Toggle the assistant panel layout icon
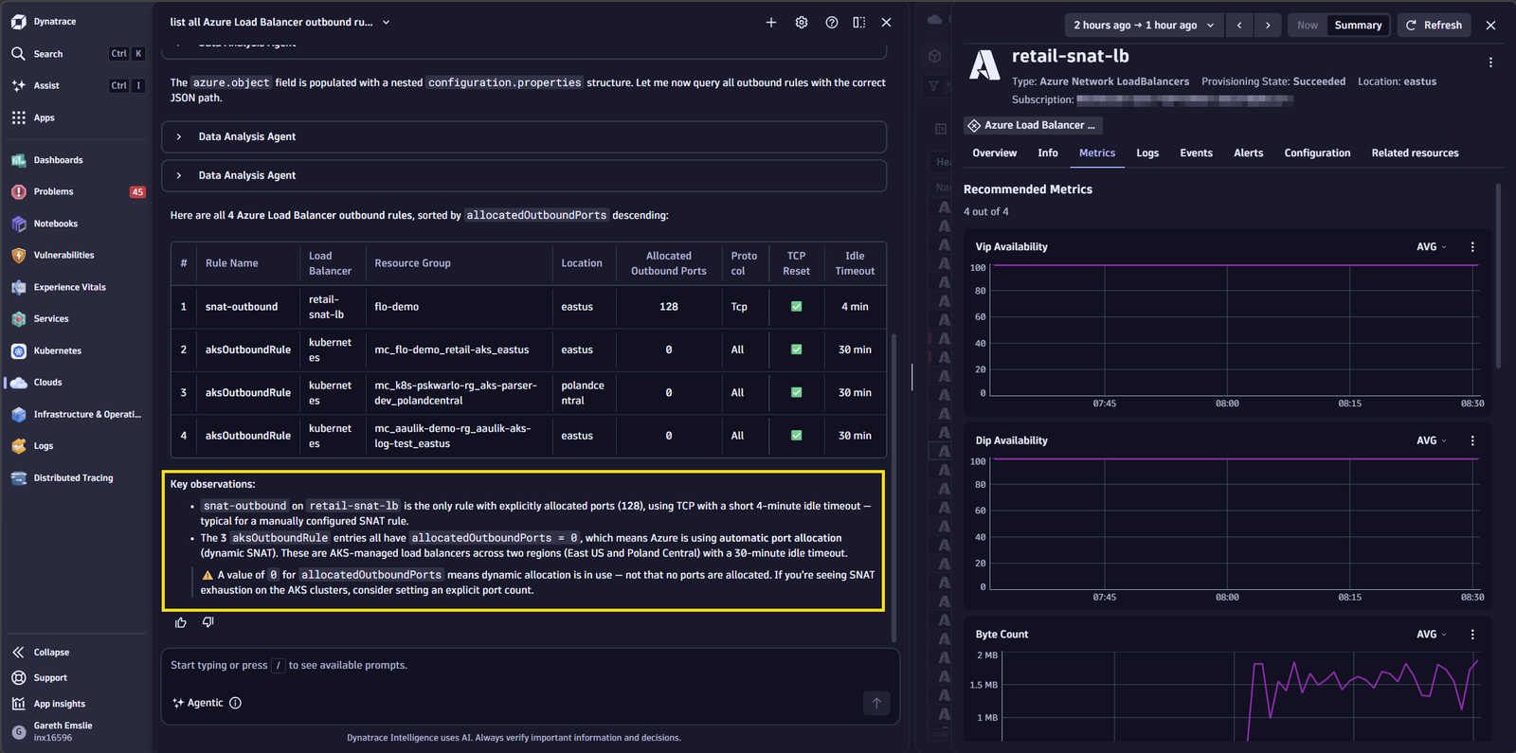 pyautogui.click(x=859, y=23)
